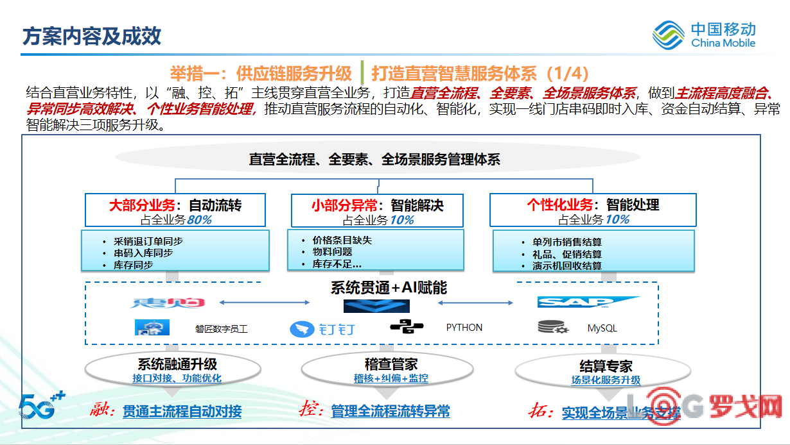Click the Python snake logo icon
The width and height of the screenshot is (790, 445).
coord(407,328)
